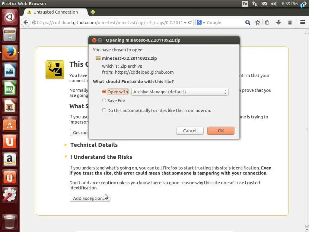This screenshot has height=232, width=309.
Task: Open the Files manager from launcher
Action: [x=9, y=35]
